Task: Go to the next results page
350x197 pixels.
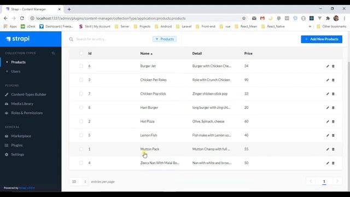Action: click(x=337, y=181)
